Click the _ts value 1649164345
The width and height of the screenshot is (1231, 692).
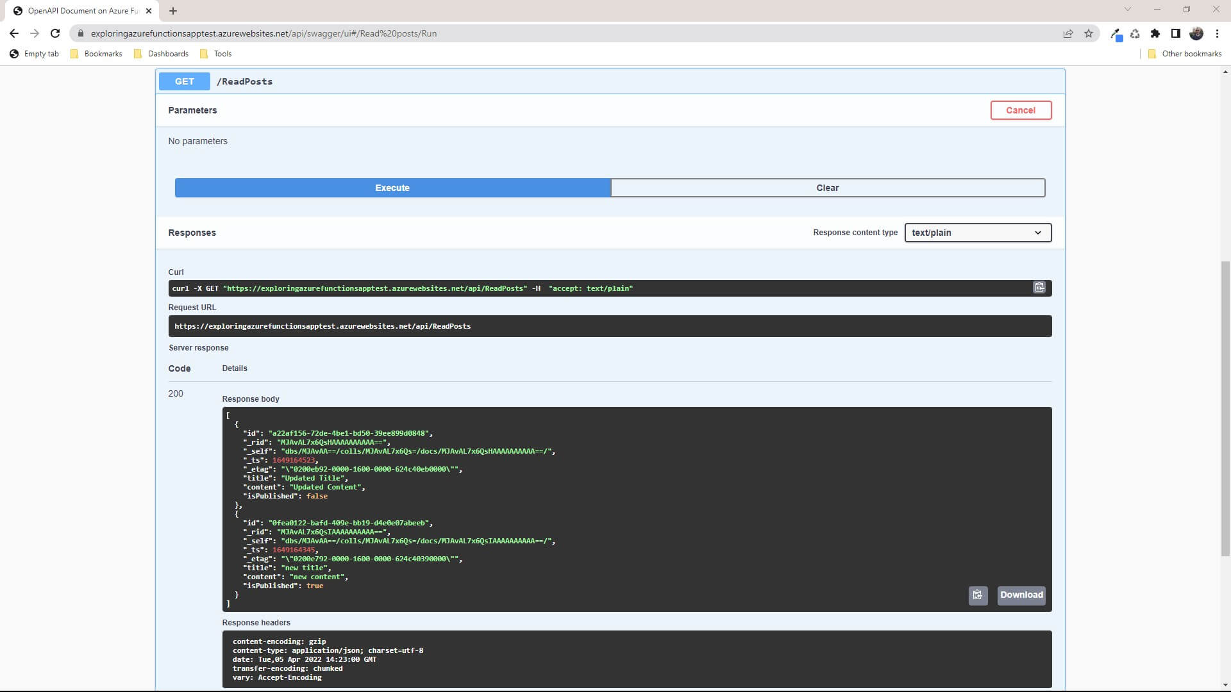294,550
